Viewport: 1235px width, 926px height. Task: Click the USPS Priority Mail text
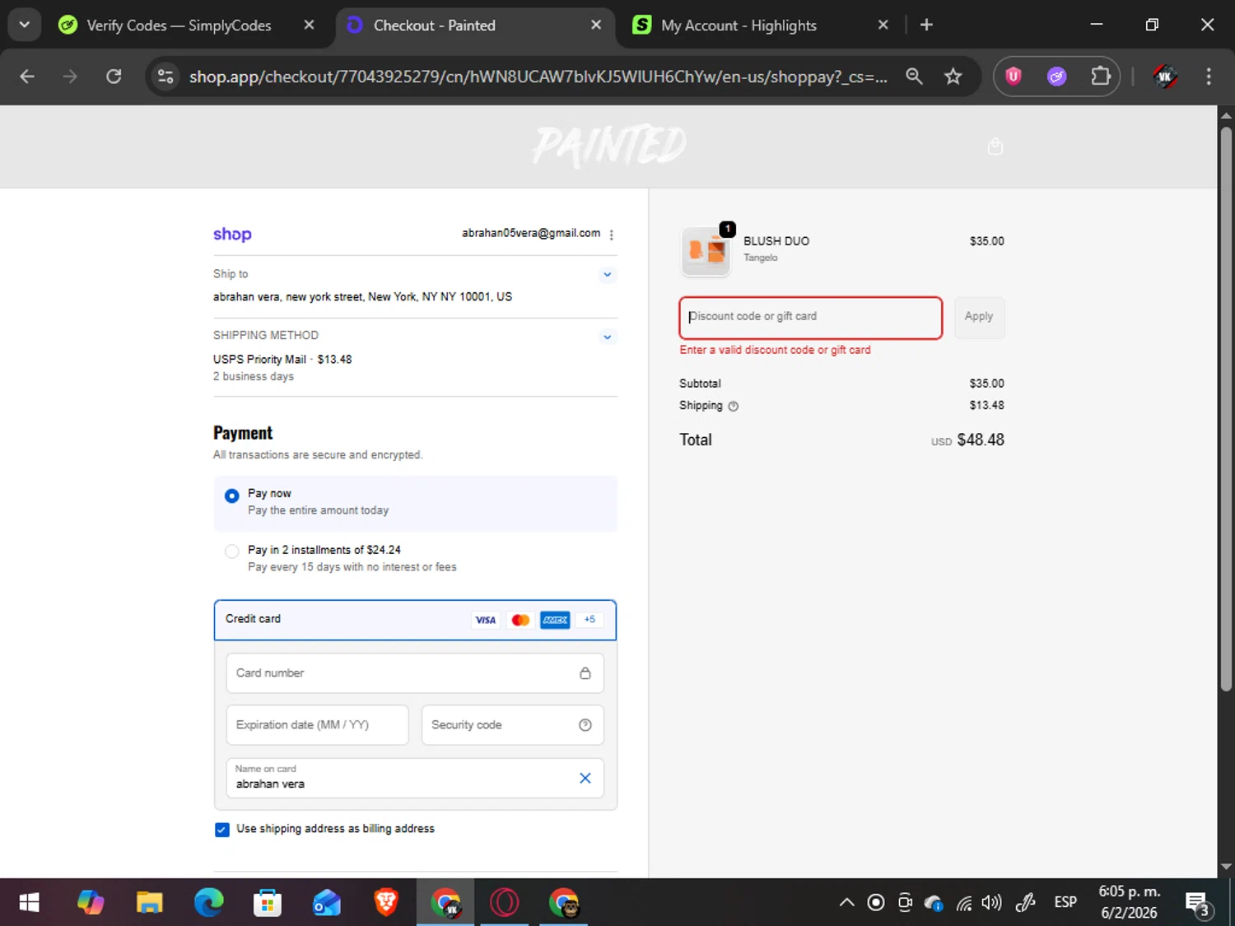tap(259, 360)
